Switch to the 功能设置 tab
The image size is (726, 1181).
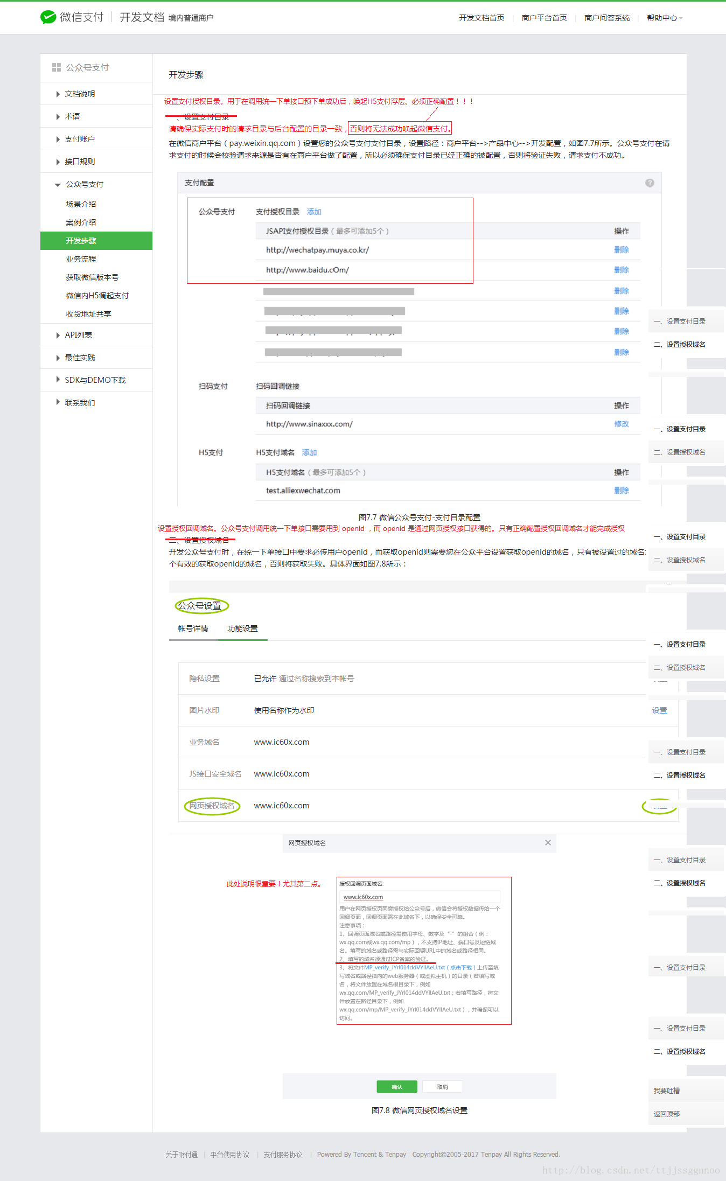[243, 628]
